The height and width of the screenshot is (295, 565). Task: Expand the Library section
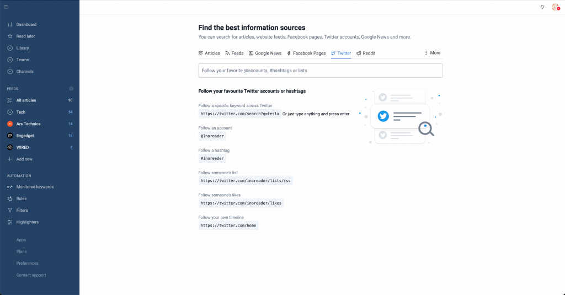[x=10, y=48]
